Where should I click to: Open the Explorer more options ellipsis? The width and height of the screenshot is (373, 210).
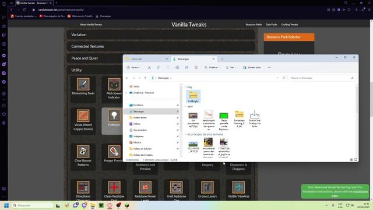[x=269, y=68]
